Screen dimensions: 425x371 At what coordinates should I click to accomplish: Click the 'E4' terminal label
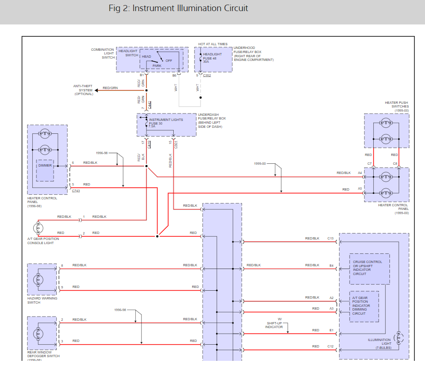pyautogui.click(x=331, y=266)
